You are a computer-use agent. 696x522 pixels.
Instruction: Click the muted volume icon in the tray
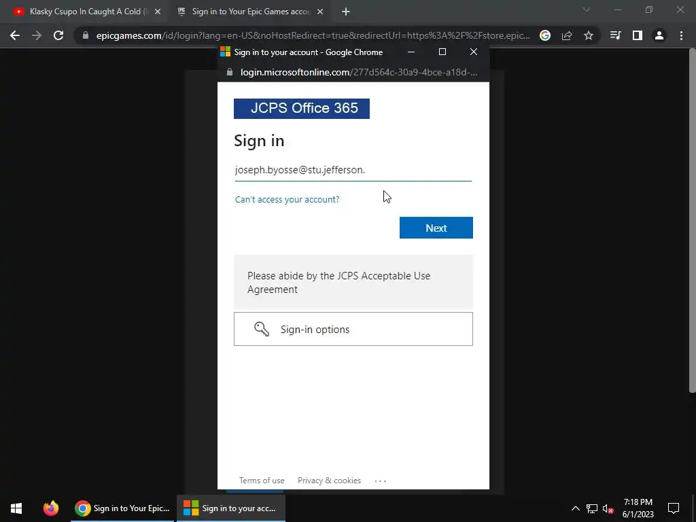click(x=608, y=508)
